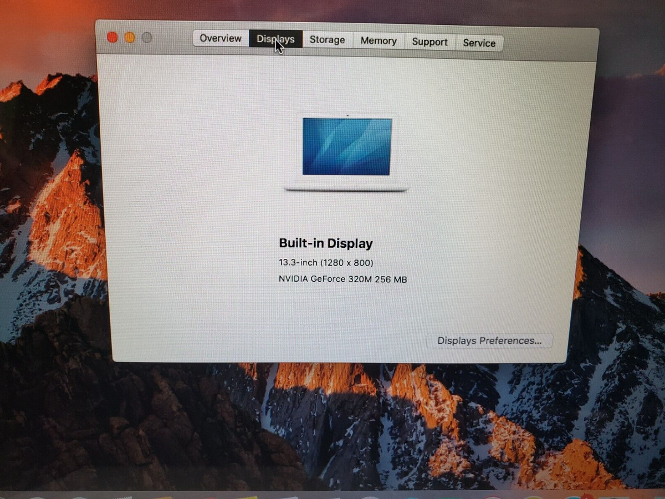Viewport: 665px width, 499px height.
Task: Open the Storage tab
Action: (327, 40)
